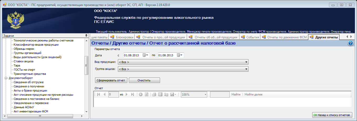This screenshot has height=121, width=357.
Task: Open Акт инвентаризации ФСМ item
Action: click(31, 111)
